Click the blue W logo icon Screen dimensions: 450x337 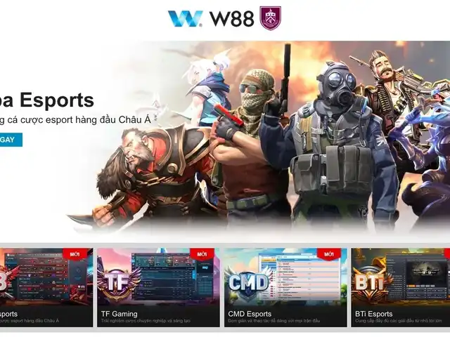(x=185, y=19)
